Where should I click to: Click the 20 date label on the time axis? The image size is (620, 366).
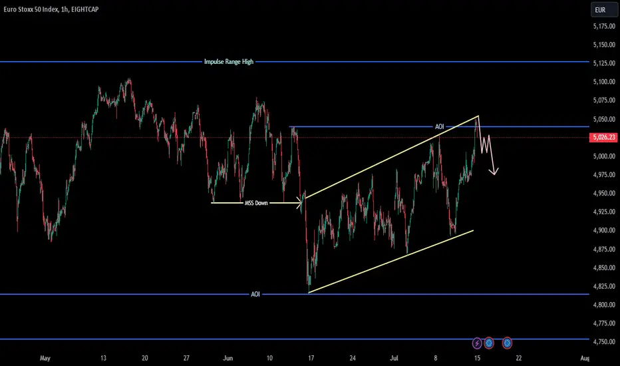tap(145, 358)
